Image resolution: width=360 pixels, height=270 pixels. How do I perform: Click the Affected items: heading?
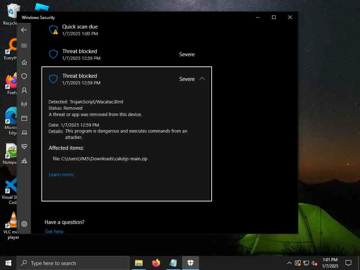click(x=66, y=148)
